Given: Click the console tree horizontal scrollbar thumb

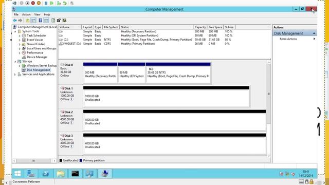Looking at the screenshot, I should (33, 161).
